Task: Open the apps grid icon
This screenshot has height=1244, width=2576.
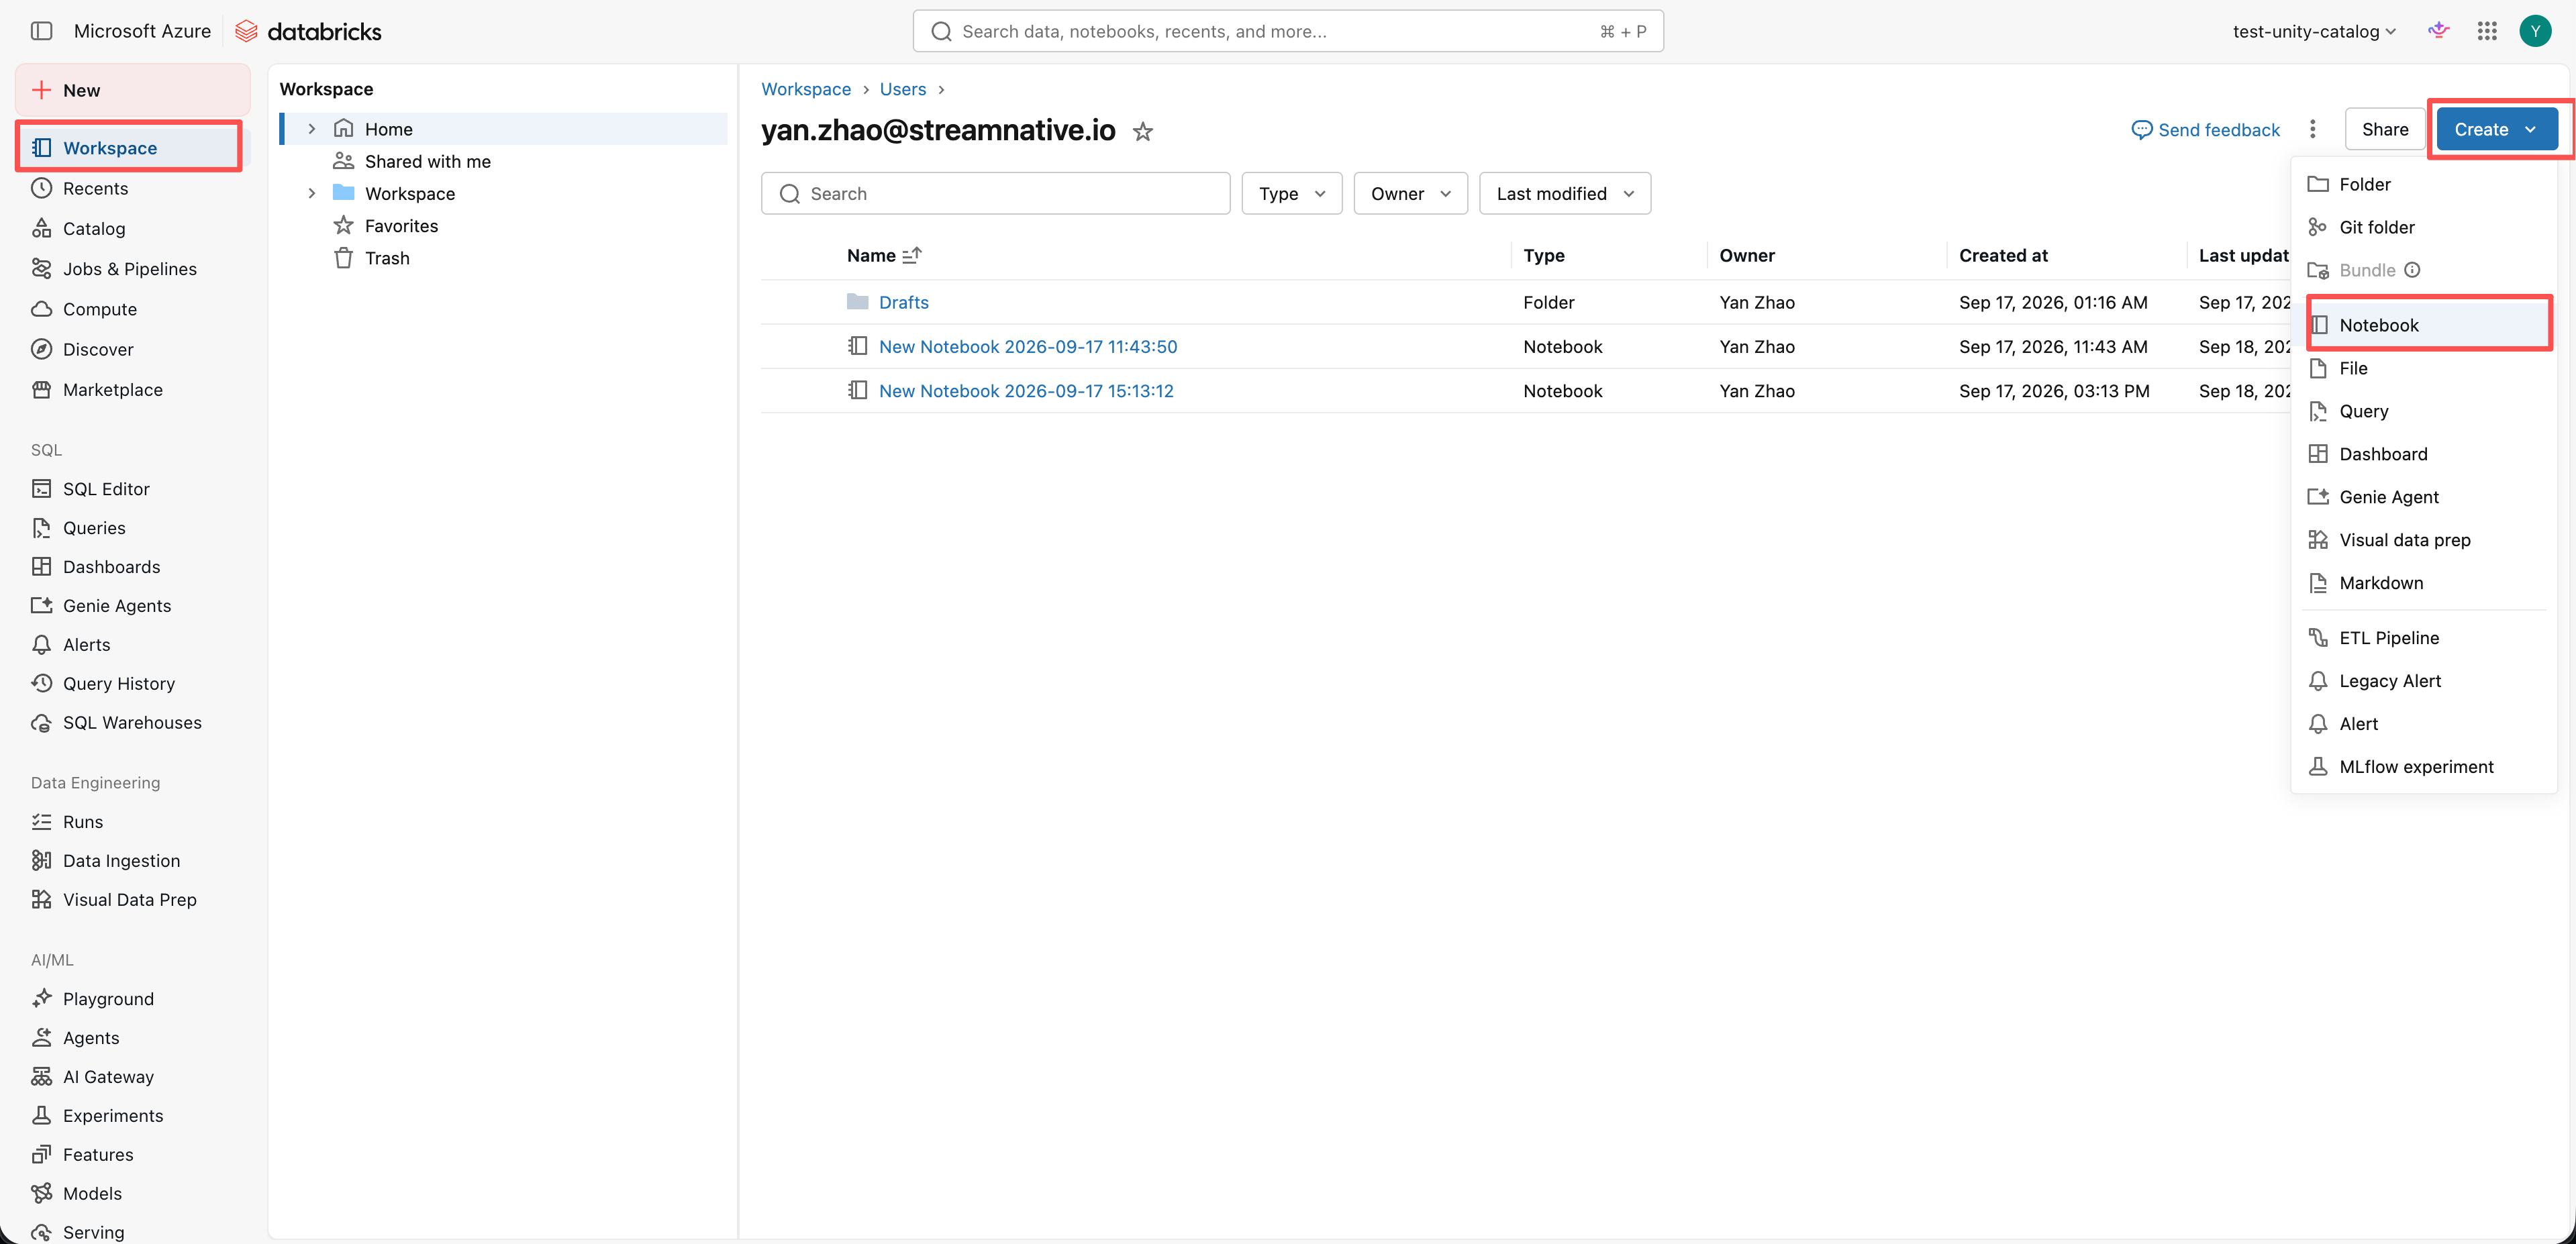Action: coord(2487,31)
